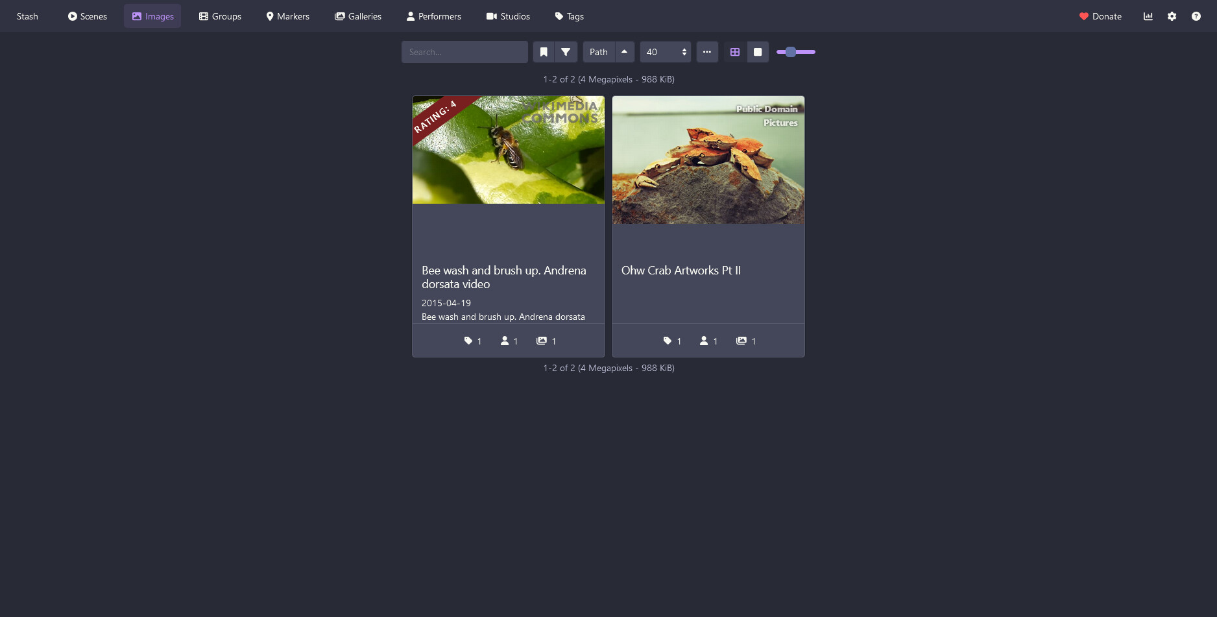Expand the three-dots more options menu
1217x617 pixels.
click(x=707, y=52)
